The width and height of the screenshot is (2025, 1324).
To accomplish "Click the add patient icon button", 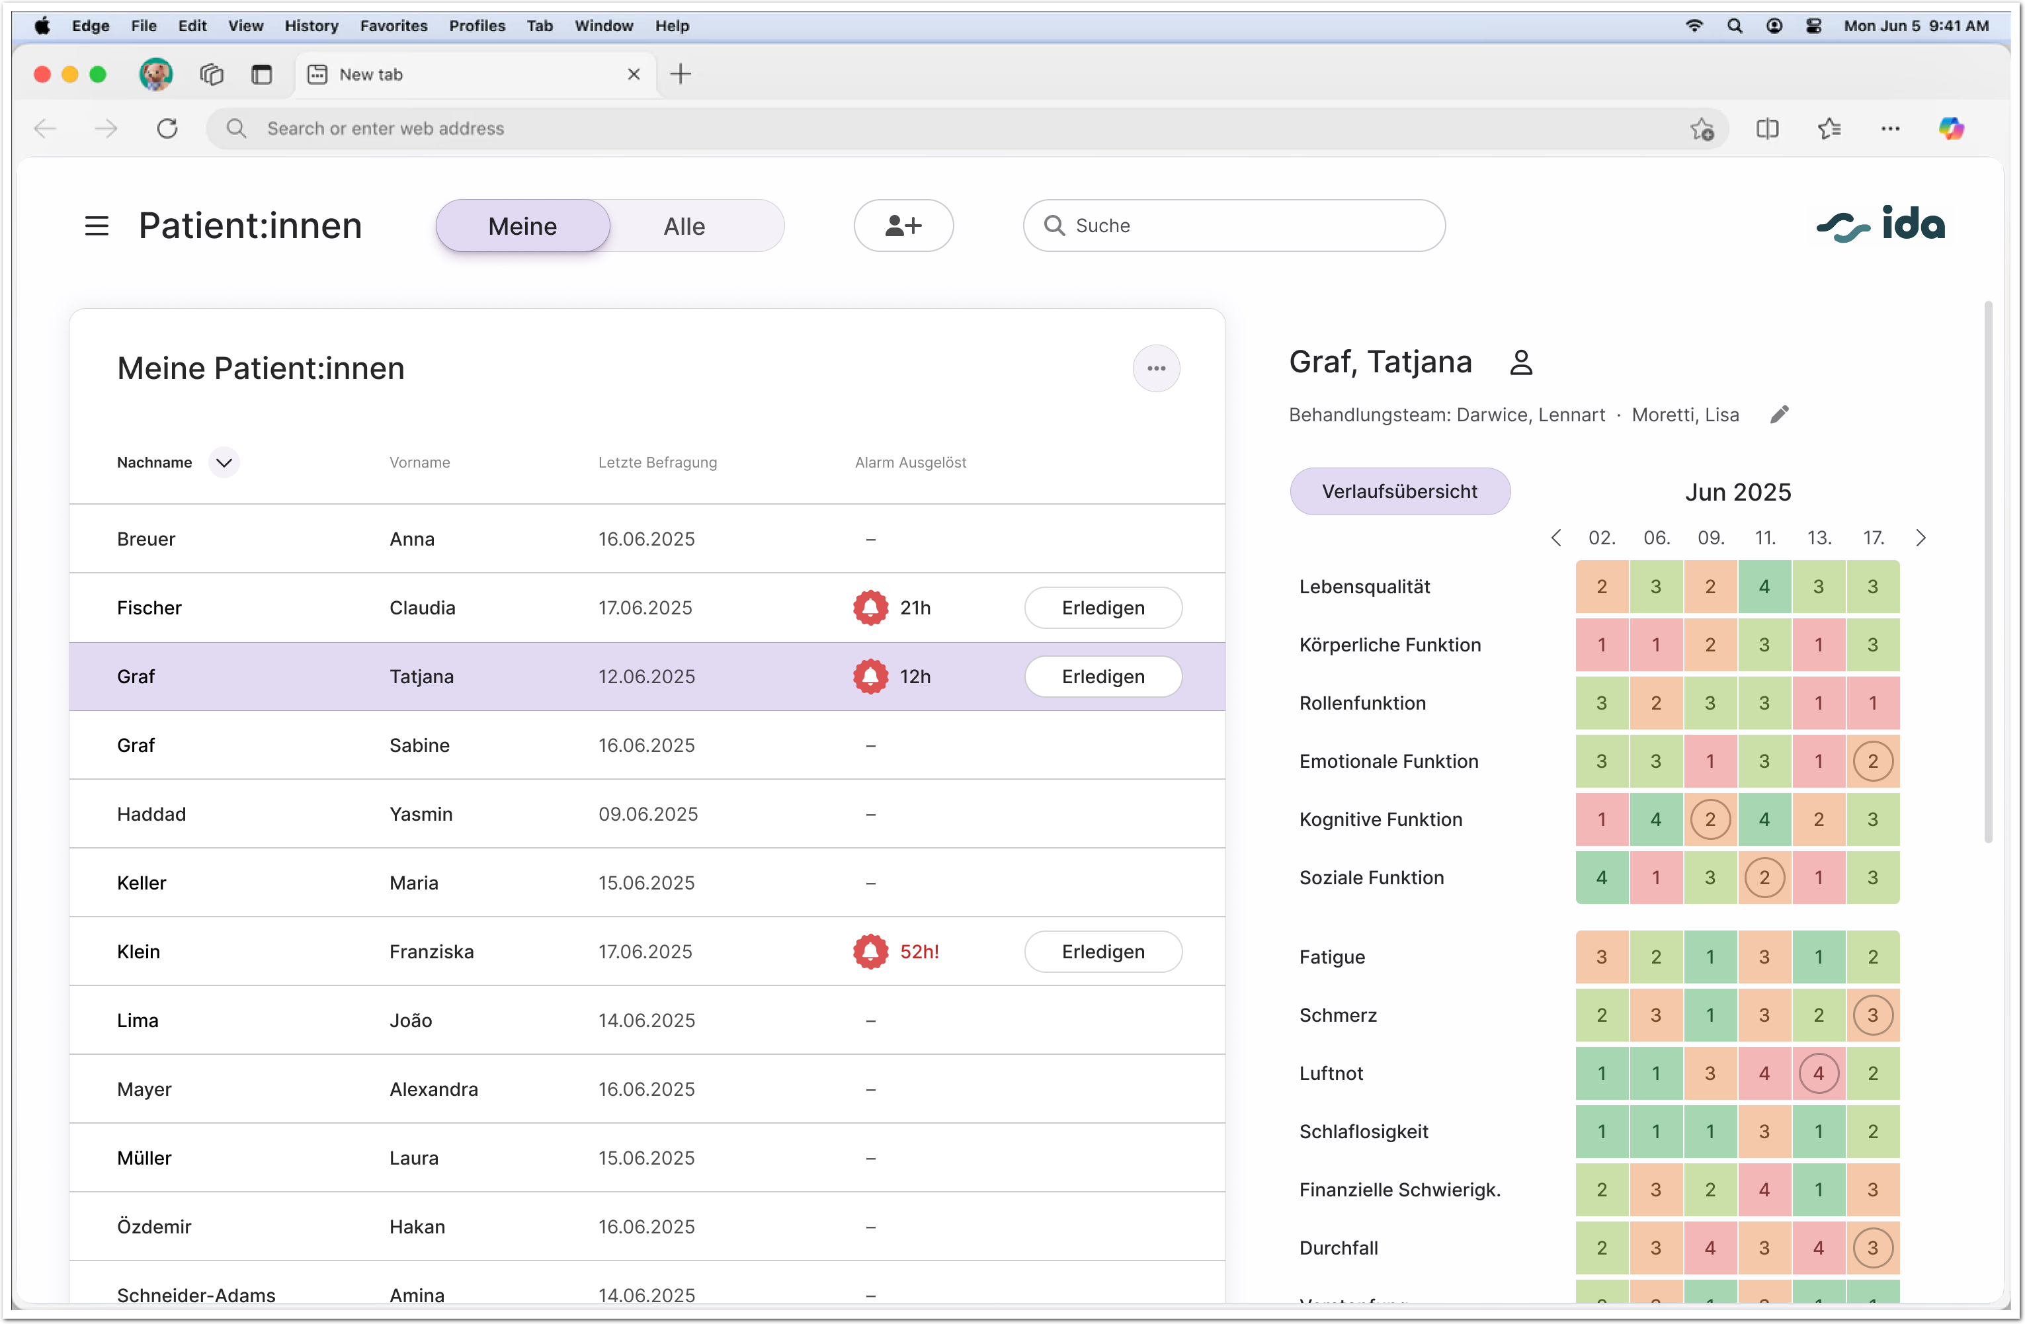I will click(x=903, y=226).
